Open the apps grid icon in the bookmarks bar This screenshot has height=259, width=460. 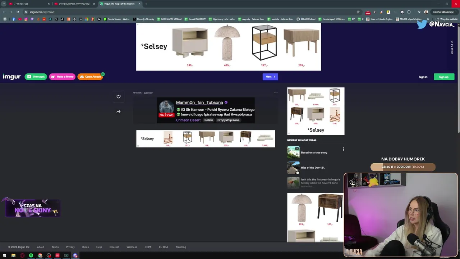coord(5,19)
